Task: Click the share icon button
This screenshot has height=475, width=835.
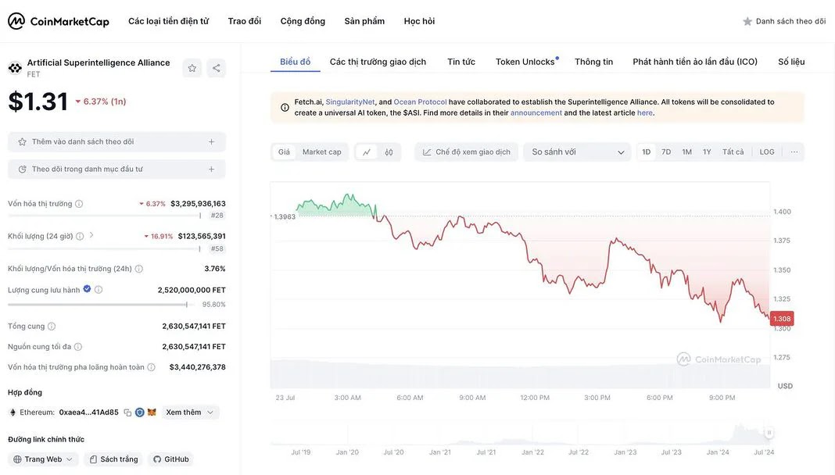Action: point(217,68)
